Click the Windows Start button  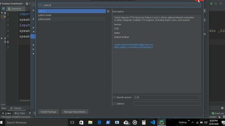pos(1,122)
